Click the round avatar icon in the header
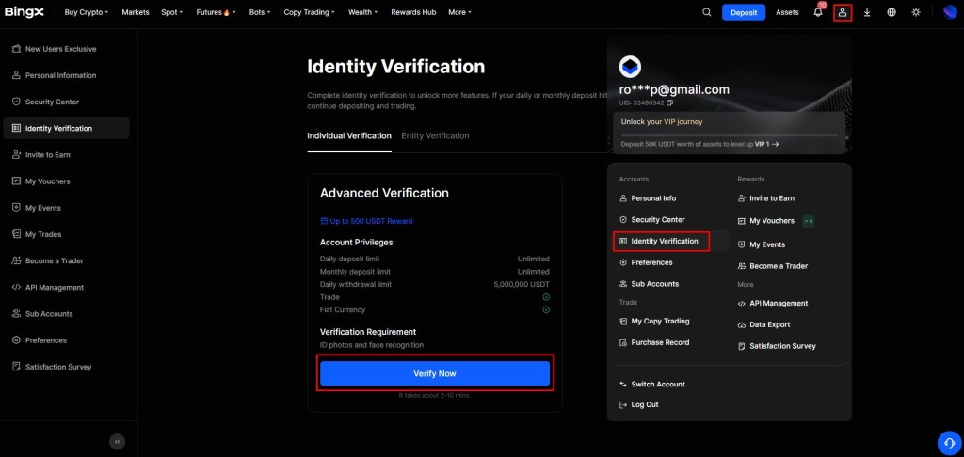Viewport: 964px width, 457px height. (x=951, y=12)
